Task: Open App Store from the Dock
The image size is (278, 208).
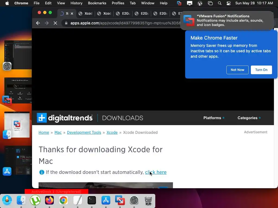Action: click(x=106, y=200)
